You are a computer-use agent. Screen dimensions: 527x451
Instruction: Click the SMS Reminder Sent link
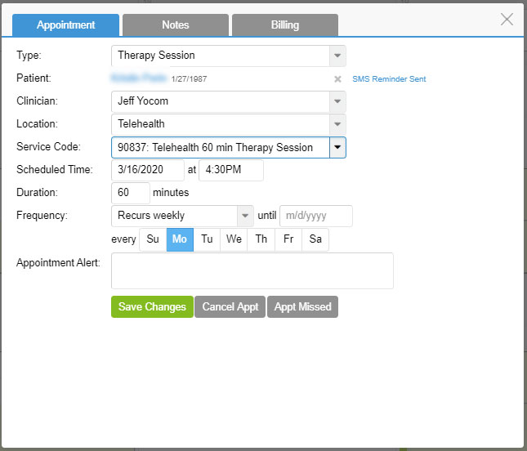pyautogui.click(x=389, y=79)
